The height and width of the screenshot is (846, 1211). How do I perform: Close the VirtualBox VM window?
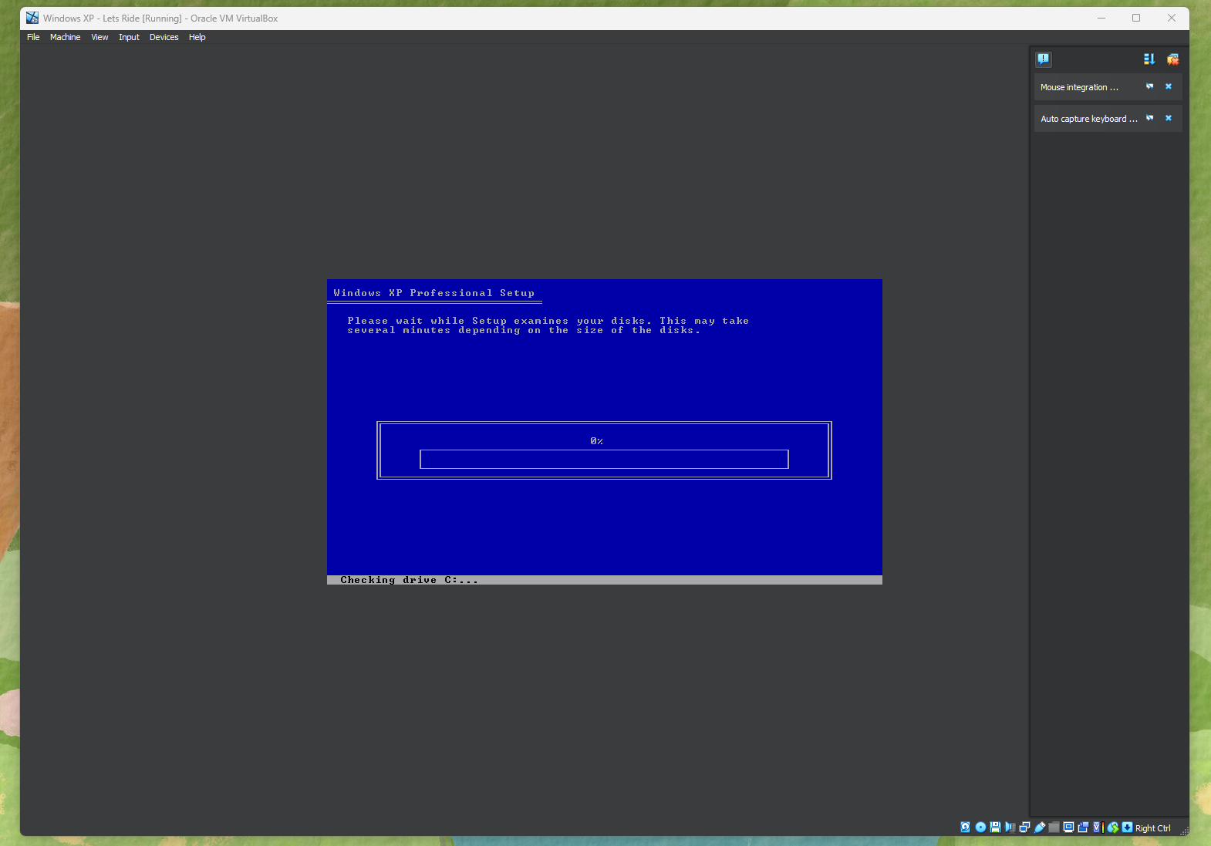coord(1172,18)
